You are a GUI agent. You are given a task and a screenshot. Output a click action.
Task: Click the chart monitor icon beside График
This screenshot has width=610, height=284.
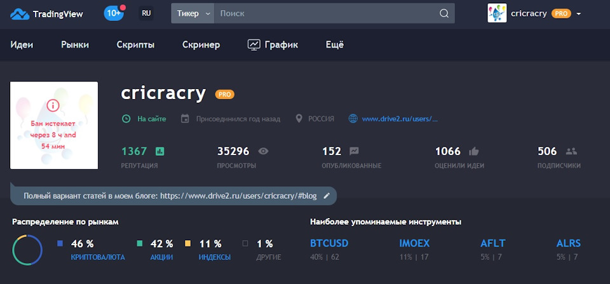[254, 44]
